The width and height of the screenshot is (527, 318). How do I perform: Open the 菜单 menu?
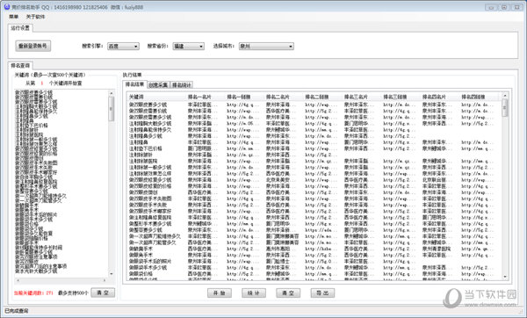coord(14,17)
